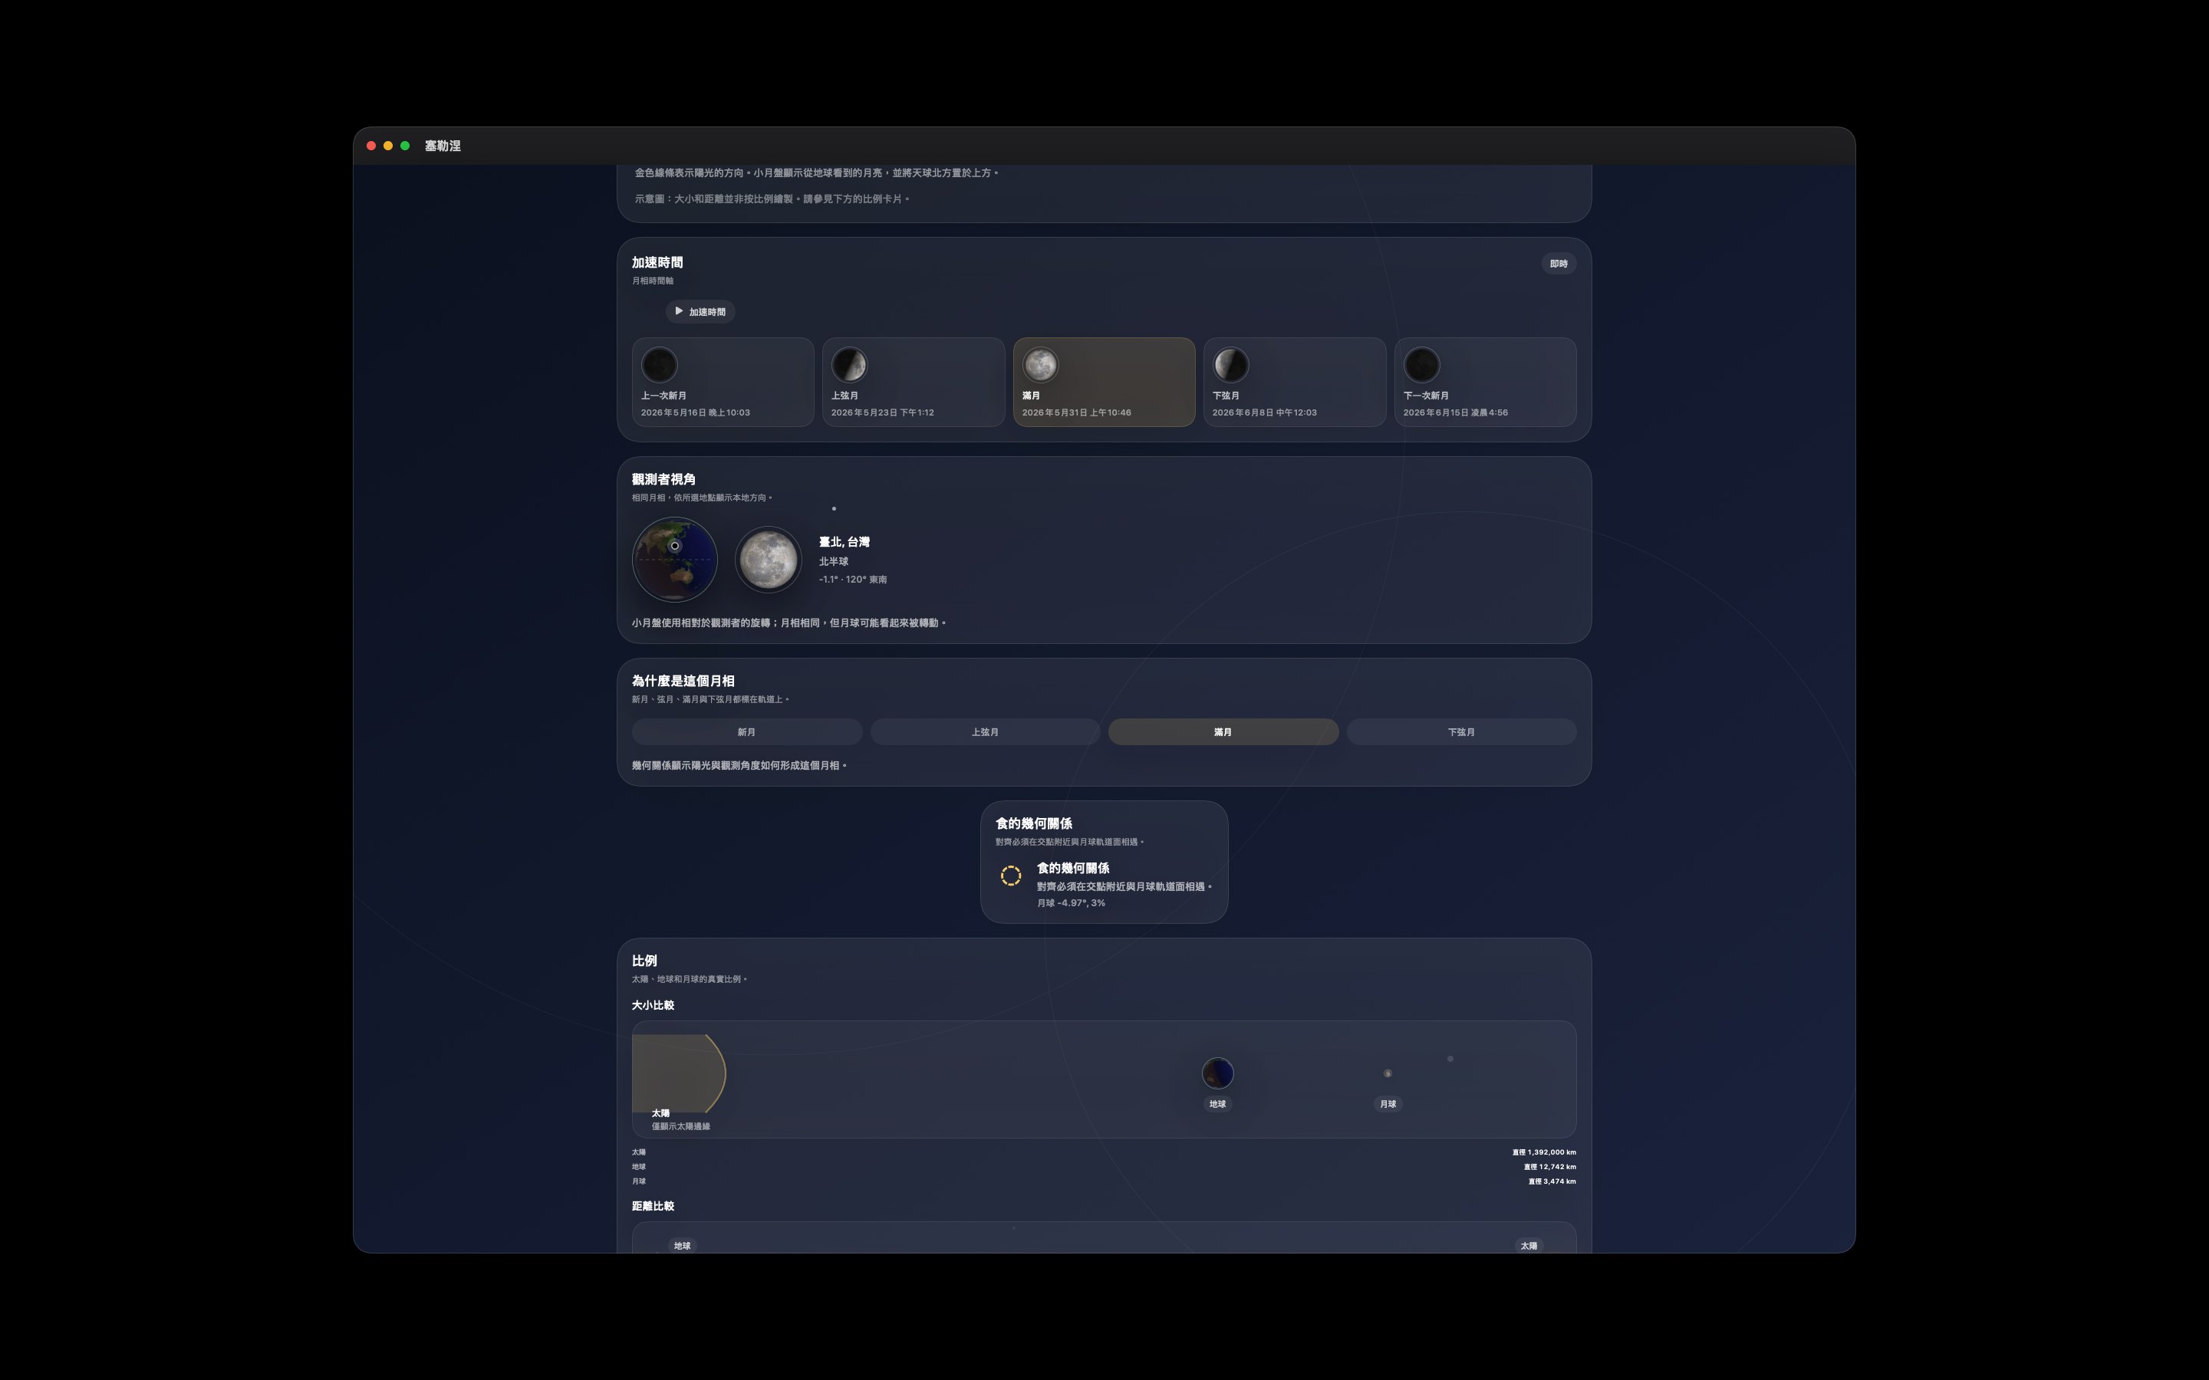2209x1380 pixels.
Task: Click the dashed yellow eclipse ring icon
Action: tap(1010, 876)
